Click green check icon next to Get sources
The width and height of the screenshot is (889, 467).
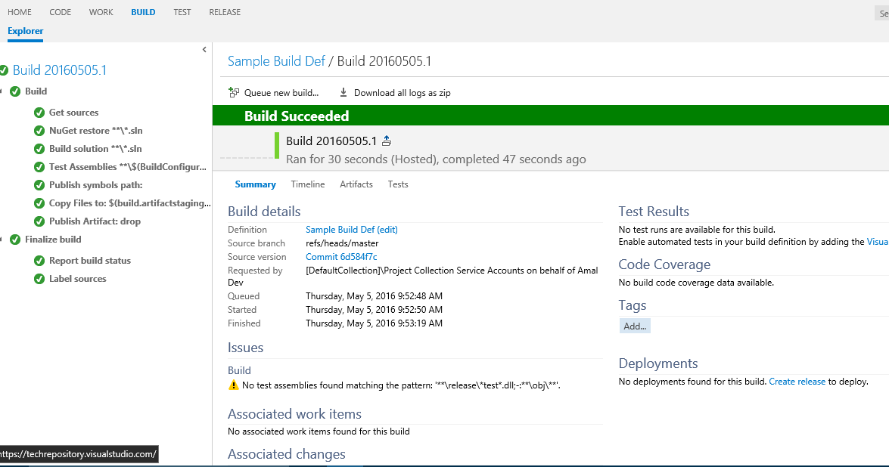[39, 113]
